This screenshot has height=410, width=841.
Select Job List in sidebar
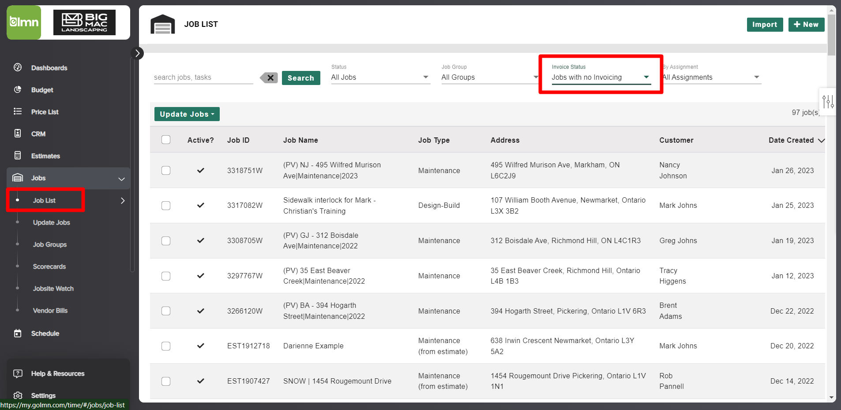44,200
